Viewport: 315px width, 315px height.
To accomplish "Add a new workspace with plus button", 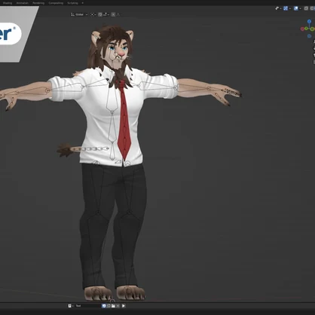I will click(83, 3).
